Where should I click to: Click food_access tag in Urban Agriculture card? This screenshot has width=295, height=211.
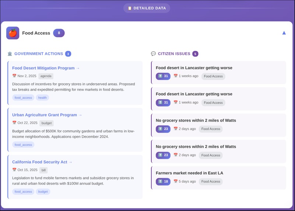click(x=23, y=145)
